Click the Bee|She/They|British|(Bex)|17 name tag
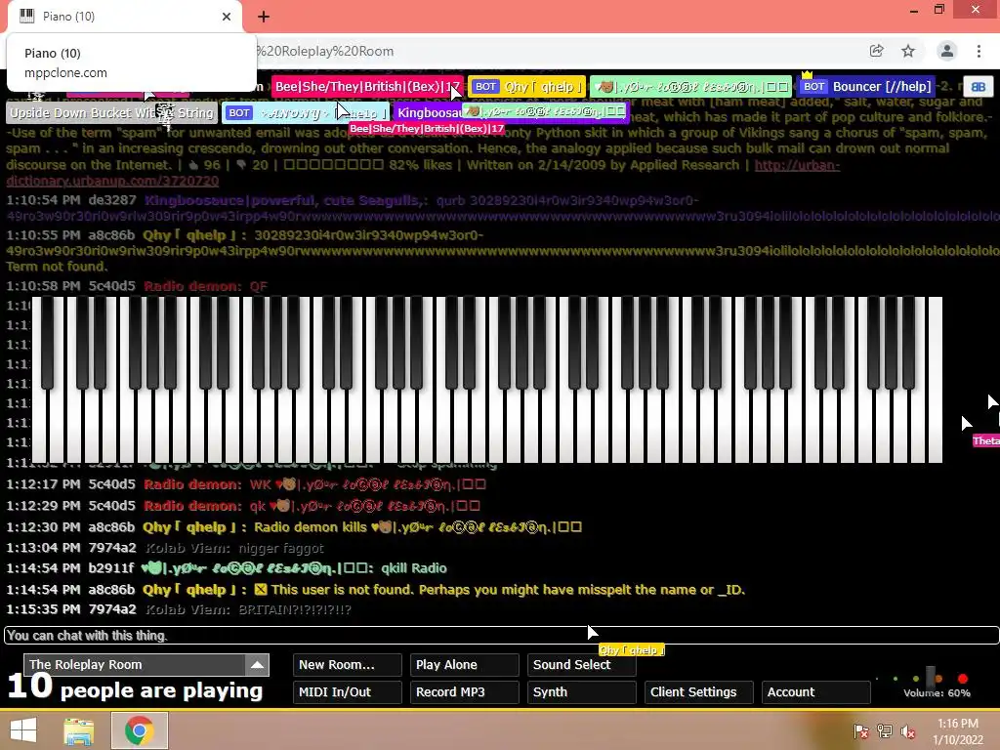 [x=367, y=87]
